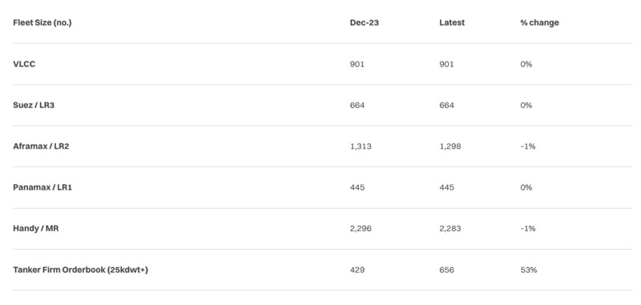Click the % change column header

coord(539,23)
